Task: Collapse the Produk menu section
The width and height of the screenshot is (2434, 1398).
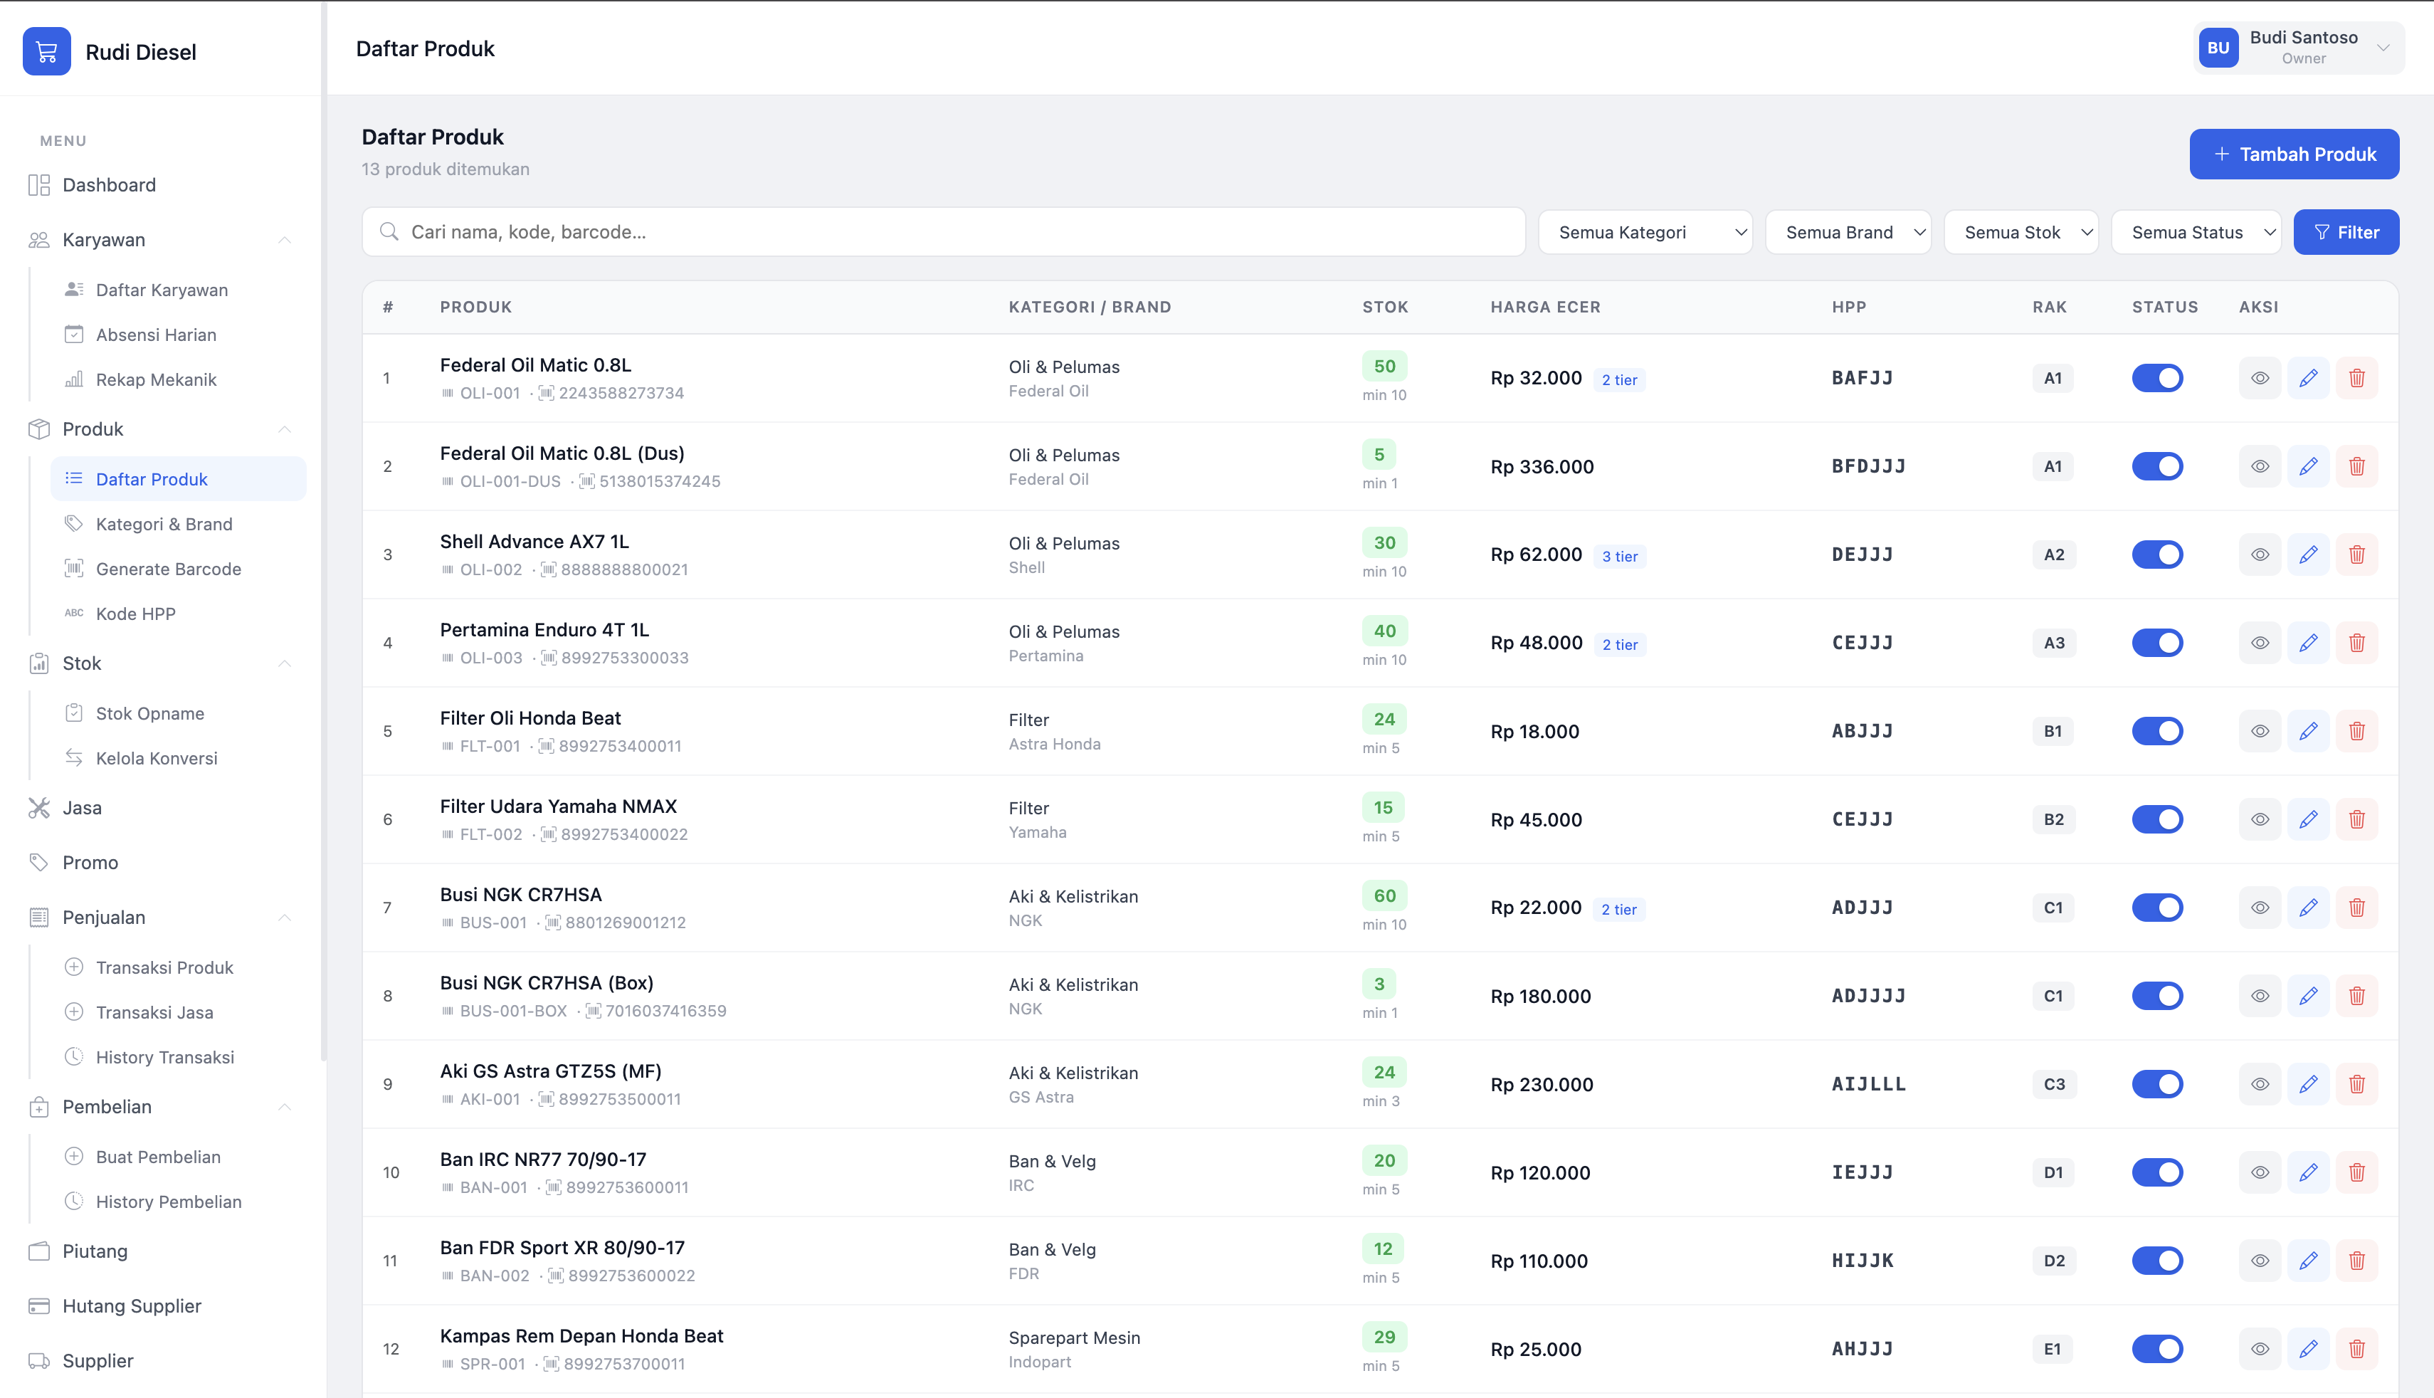Action: 284,429
